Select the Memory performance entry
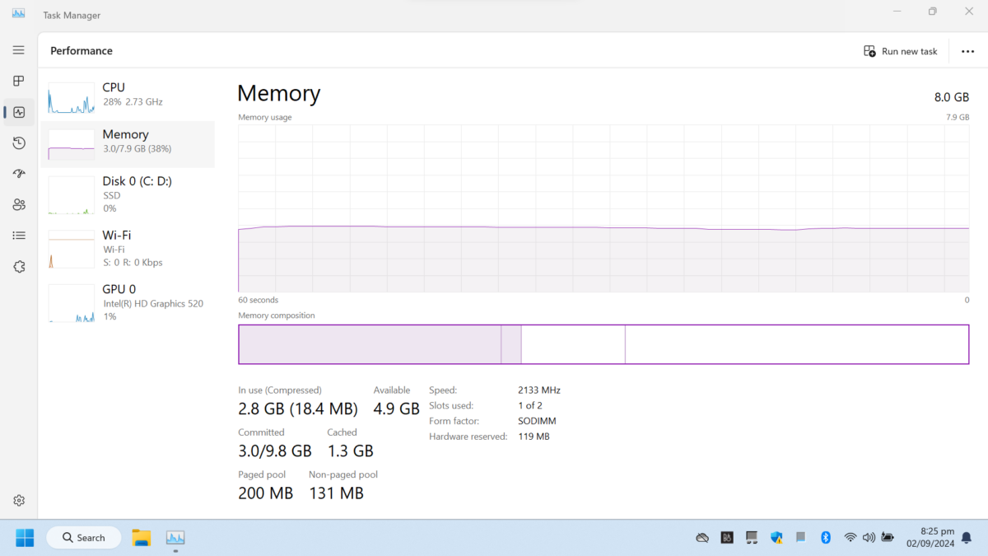 click(128, 144)
